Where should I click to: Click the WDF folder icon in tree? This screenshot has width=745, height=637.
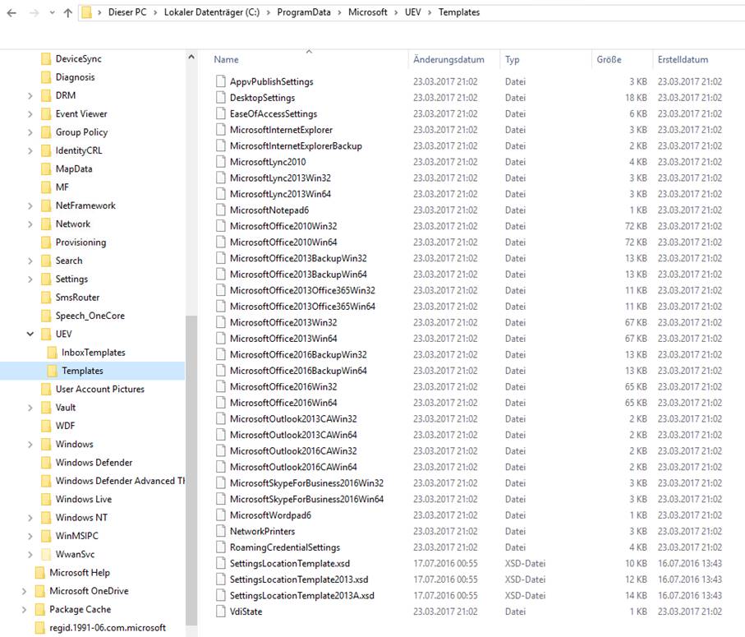coord(46,426)
